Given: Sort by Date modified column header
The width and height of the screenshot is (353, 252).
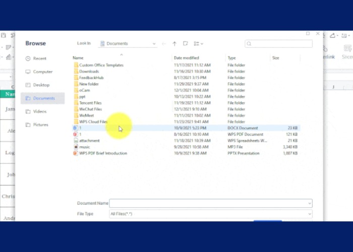Looking at the screenshot, I should point(187,58).
